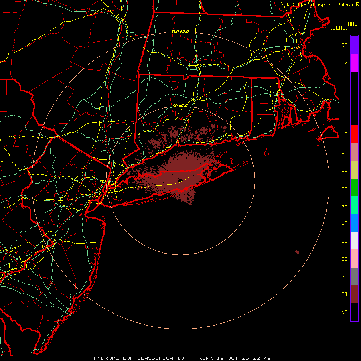Click the UK magenta legend swatch
This screenshot has height=361, width=361.
point(354,63)
